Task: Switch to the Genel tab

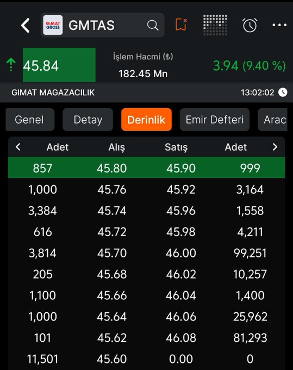Action: pyautogui.click(x=30, y=120)
